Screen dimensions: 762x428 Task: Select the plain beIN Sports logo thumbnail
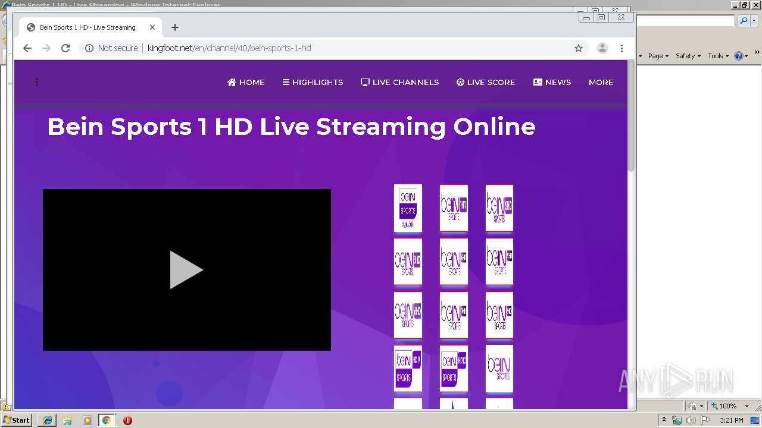click(x=499, y=368)
